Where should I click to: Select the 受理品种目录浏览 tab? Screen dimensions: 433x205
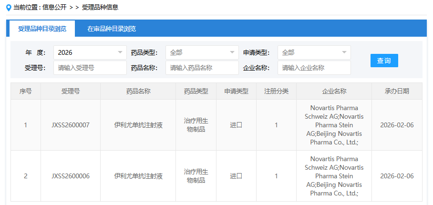tap(42, 29)
